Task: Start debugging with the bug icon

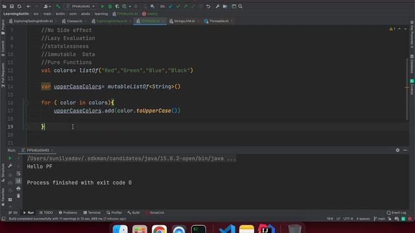Action: tap(110, 6)
